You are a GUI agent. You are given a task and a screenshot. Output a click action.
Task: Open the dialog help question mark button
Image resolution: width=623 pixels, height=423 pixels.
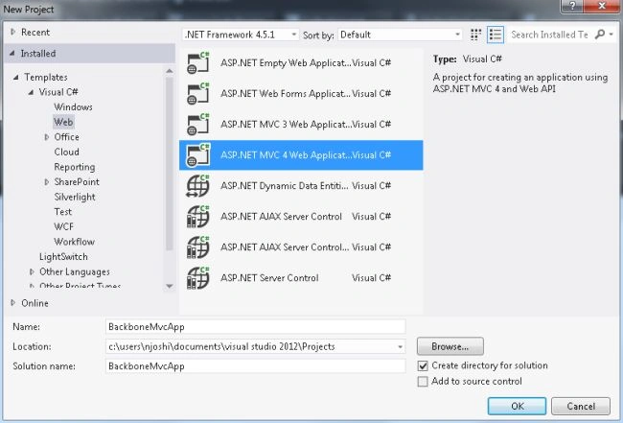pos(572,6)
